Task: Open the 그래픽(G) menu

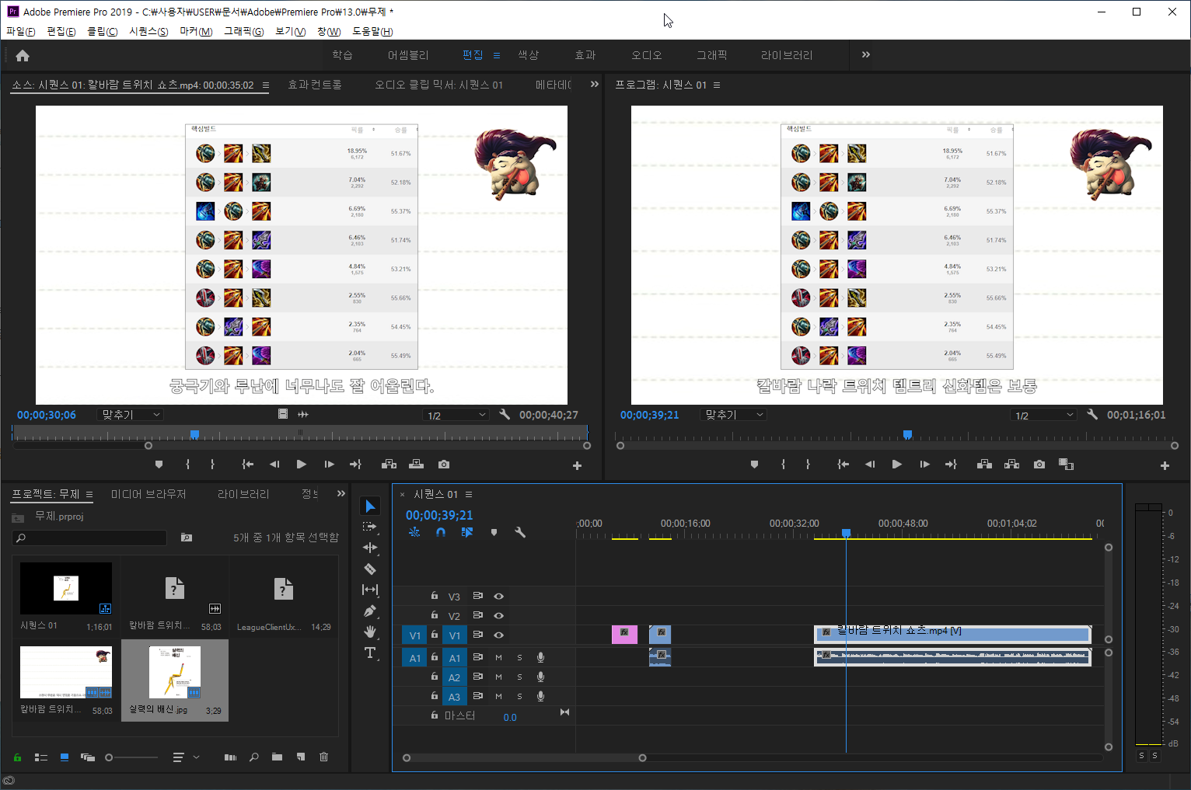Action: pos(244,31)
